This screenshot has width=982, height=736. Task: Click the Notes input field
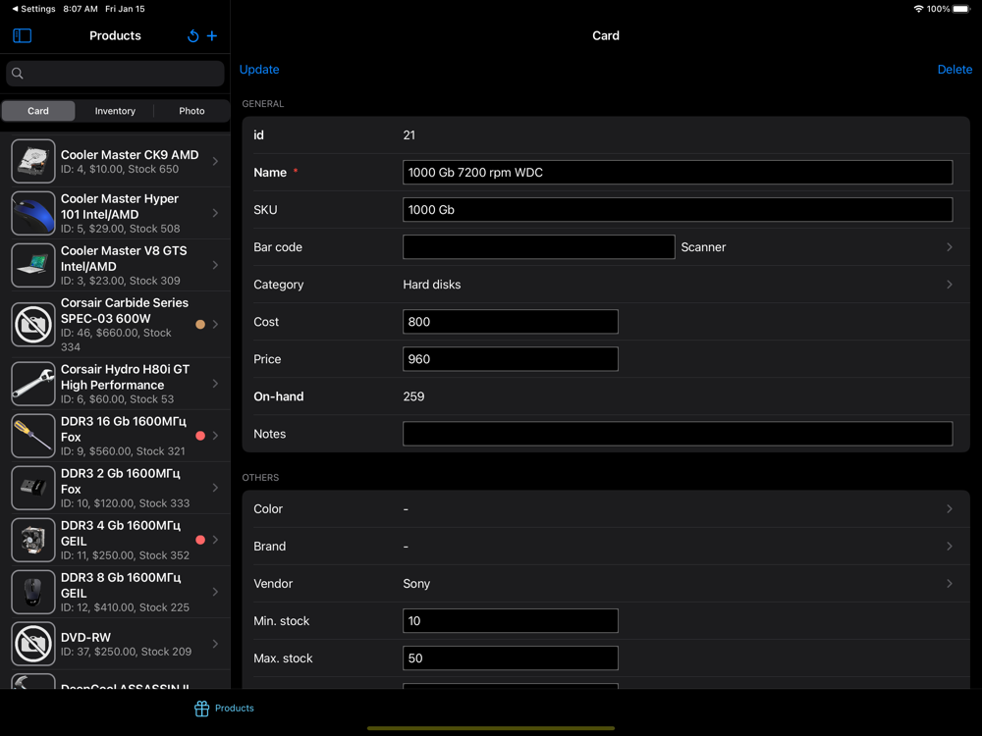pyautogui.click(x=678, y=434)
